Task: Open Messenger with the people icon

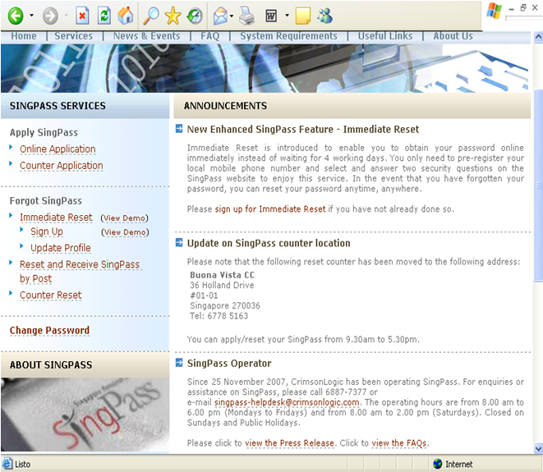Action: pos(324,16)
